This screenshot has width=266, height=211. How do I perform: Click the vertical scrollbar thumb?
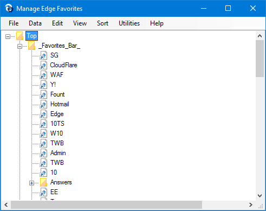point(260,59)
